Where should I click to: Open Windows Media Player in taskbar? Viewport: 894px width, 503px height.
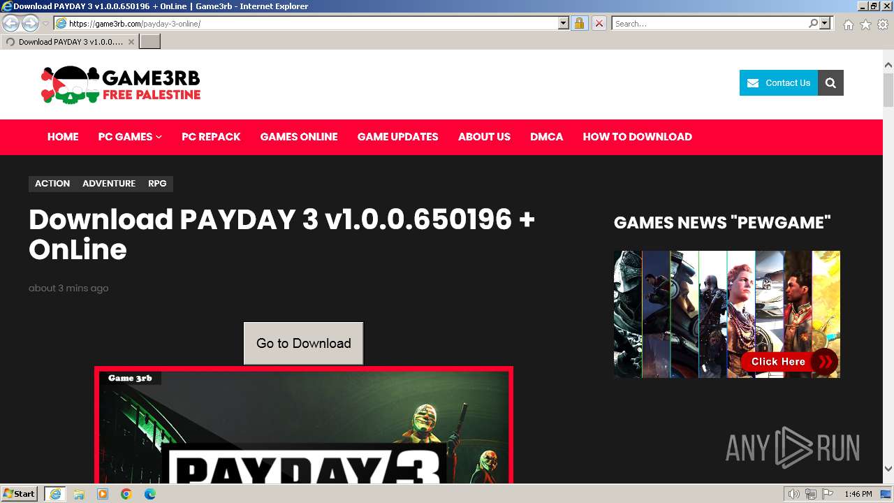pos(103,494)
